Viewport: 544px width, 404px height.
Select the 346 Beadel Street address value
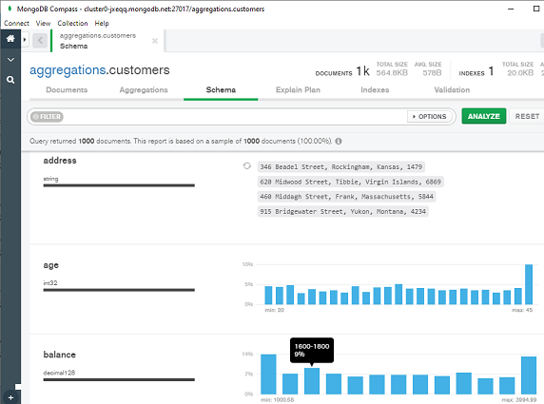pyautogui.click(x=341, y=166)
